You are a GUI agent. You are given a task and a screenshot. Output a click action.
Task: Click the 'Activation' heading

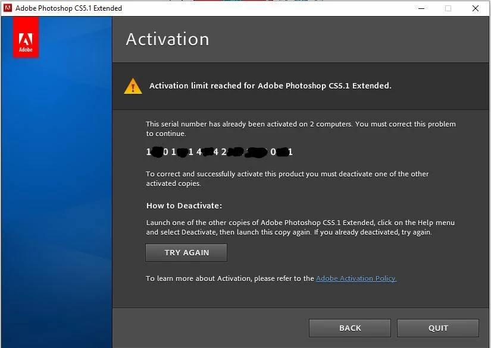pos(167,39)
